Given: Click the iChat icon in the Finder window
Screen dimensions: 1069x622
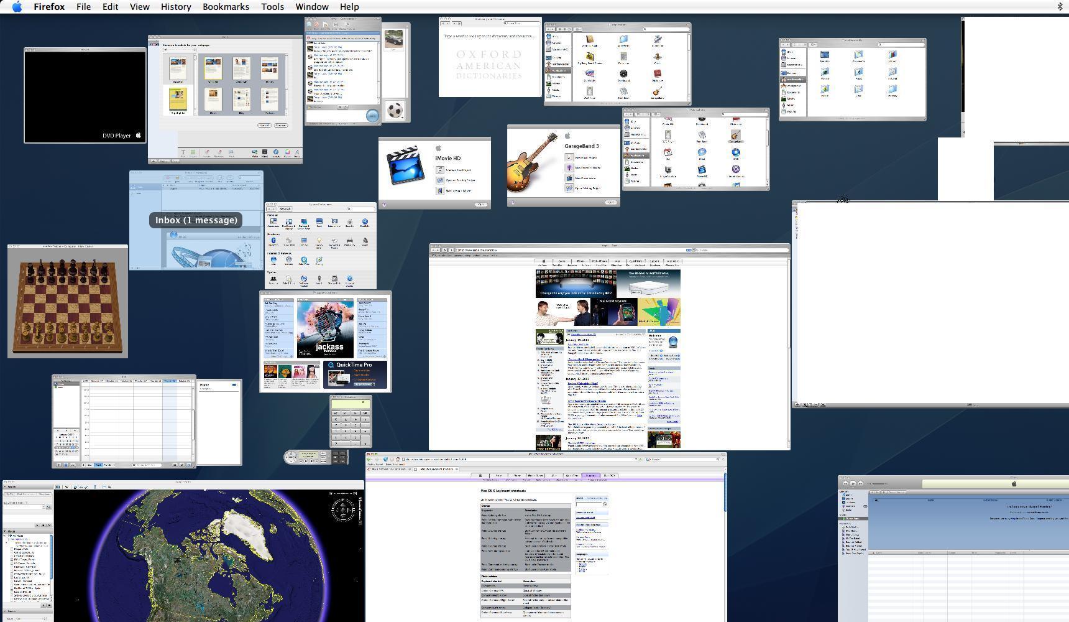Looking at the screenshot, I should [702, 153].
